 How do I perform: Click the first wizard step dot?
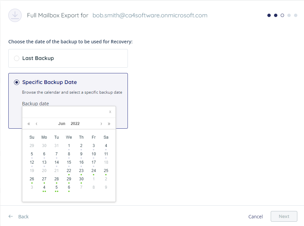[x=269, y=15]
